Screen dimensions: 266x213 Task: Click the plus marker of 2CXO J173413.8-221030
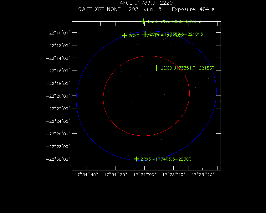pos(124,36)
